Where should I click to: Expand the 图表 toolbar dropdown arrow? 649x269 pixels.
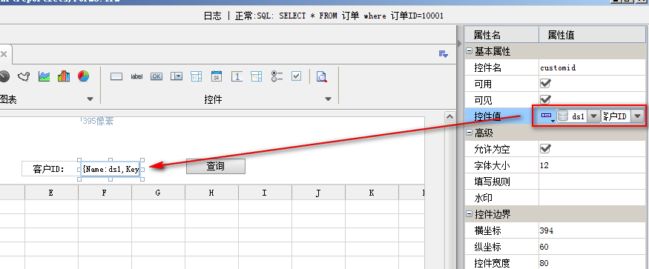coord(90,99)
